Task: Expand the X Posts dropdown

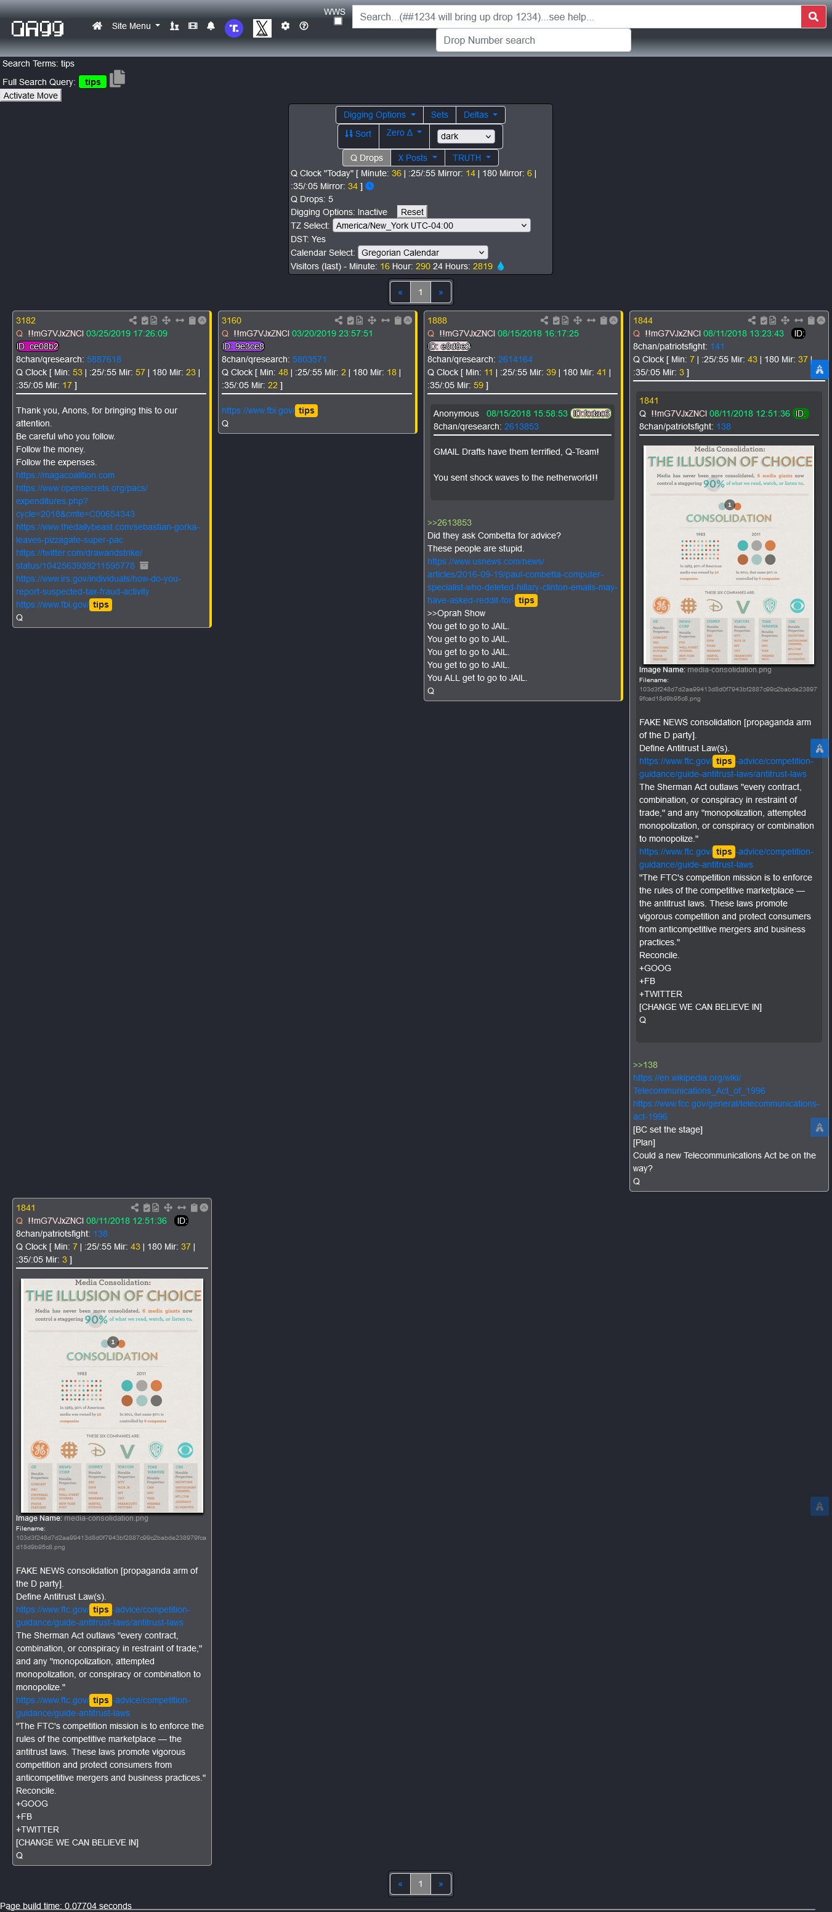Action: (417, 158)
